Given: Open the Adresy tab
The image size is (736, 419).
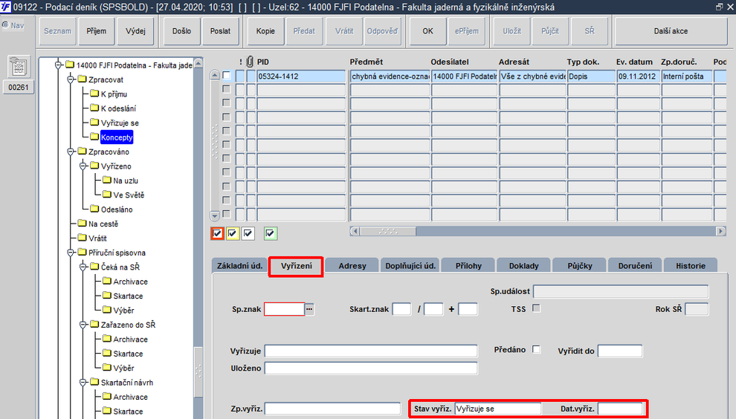Looking at the screenshot, I should point(352,265).
